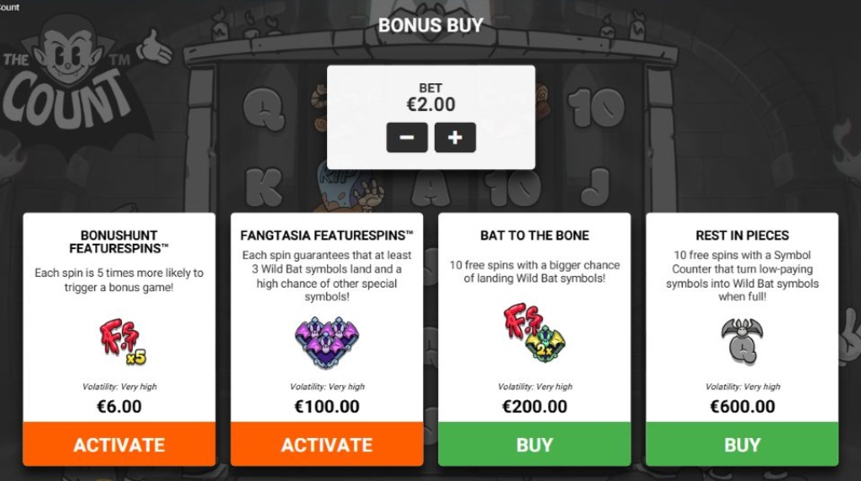The width and height of the screenshot is (861, 481).
Task: Buy the Bat to the Bone bonus
Action: pyautogui.click(x=535, y=444)
